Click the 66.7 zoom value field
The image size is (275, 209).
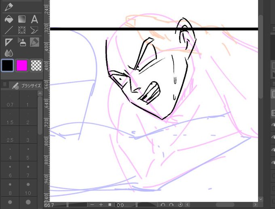coord(49,205)
